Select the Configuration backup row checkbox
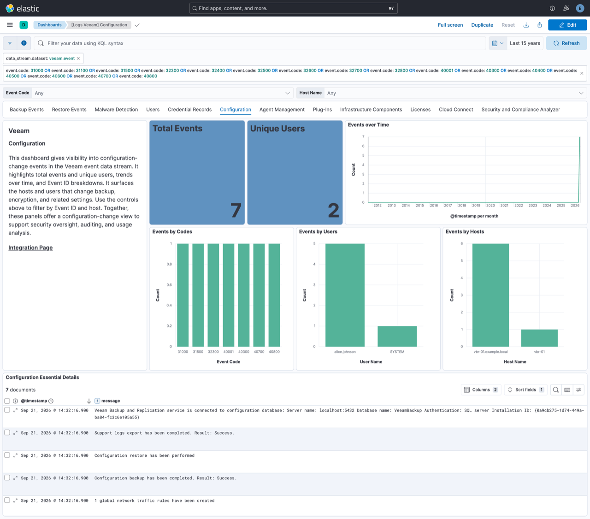Image resolution: width=590 pixels, height=519 pixels. [x=7, y=478]
